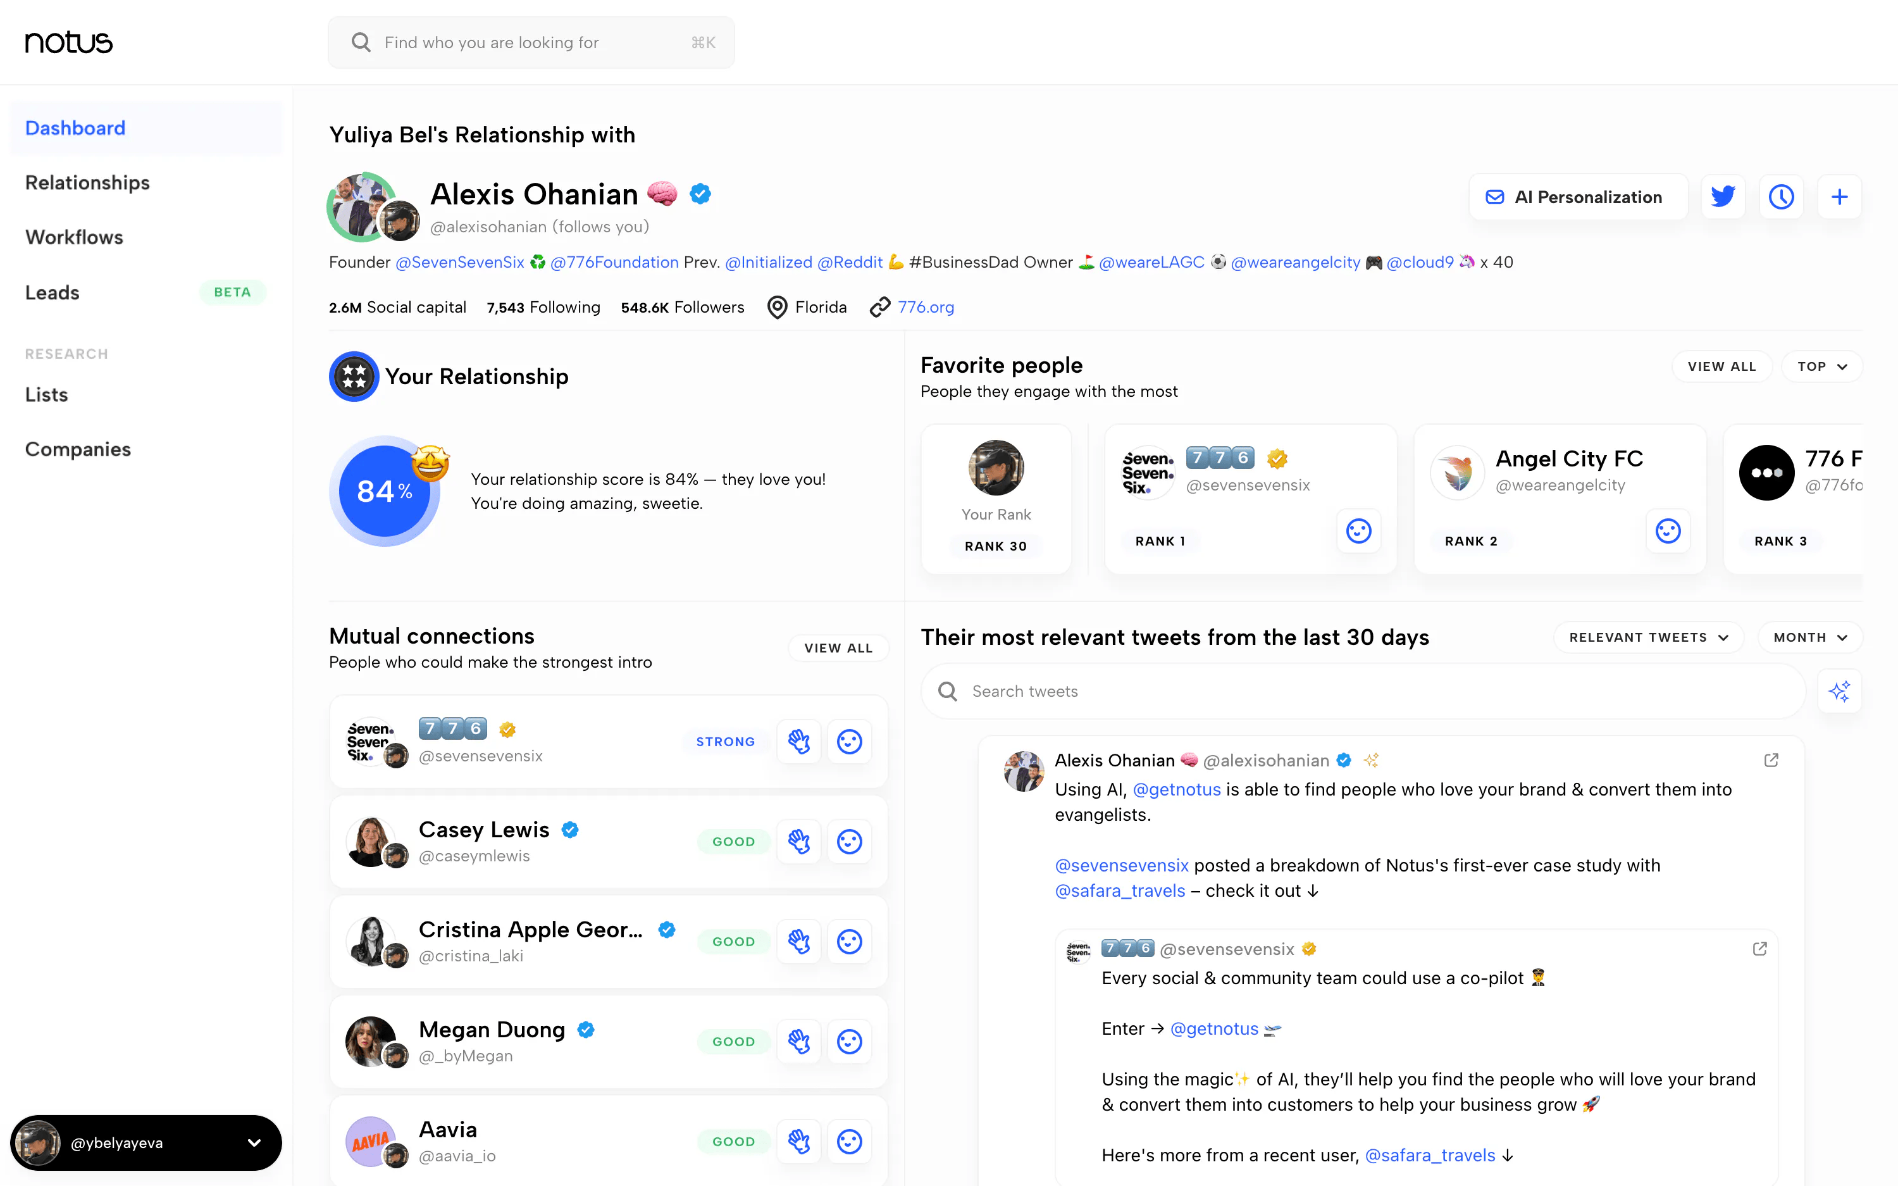Viewport: 1898px width, 1186px height.
Task: Open the 776.org website link
Action: click(x=925, y=307)
